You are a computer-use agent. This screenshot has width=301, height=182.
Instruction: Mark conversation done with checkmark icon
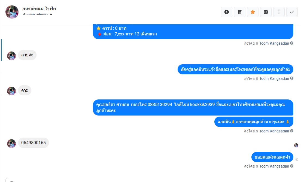(x=292, y=12)
